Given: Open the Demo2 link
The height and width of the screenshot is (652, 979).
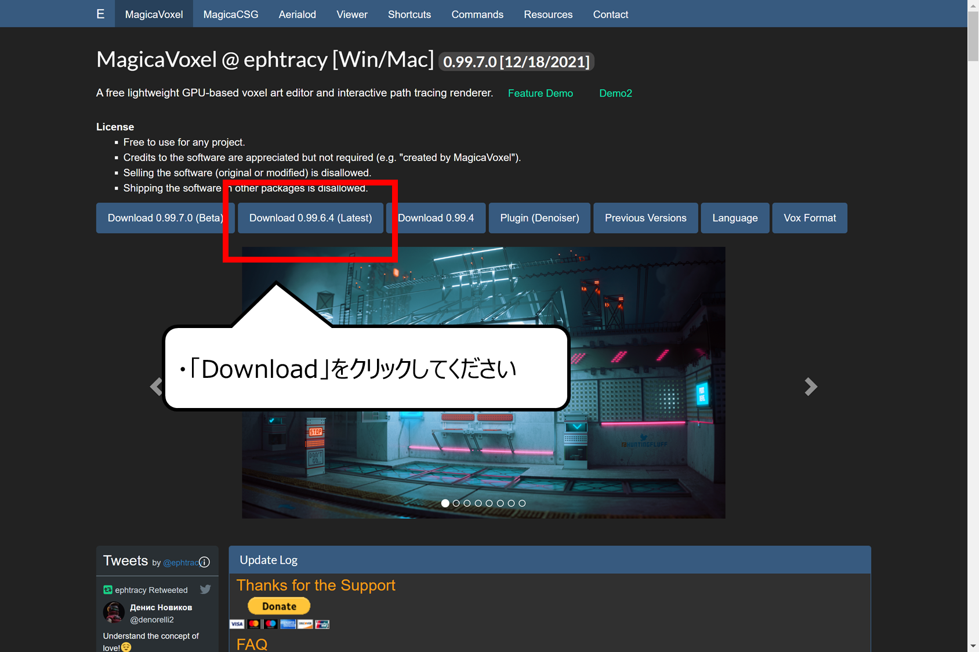Looking at the screenshot, I should 615,93.
